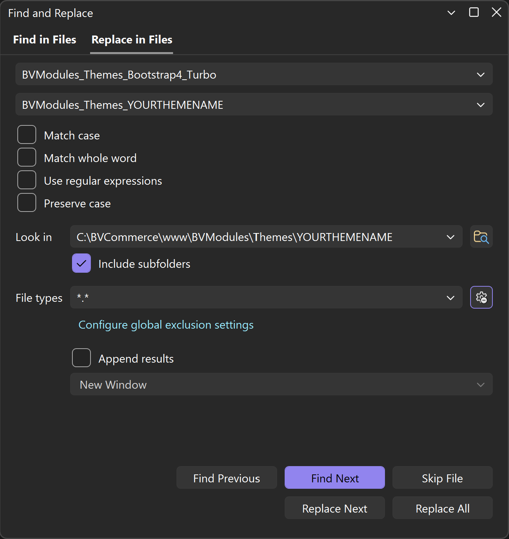509x539 pixels.
Task: Click the Match case label text
Action: 72,136
